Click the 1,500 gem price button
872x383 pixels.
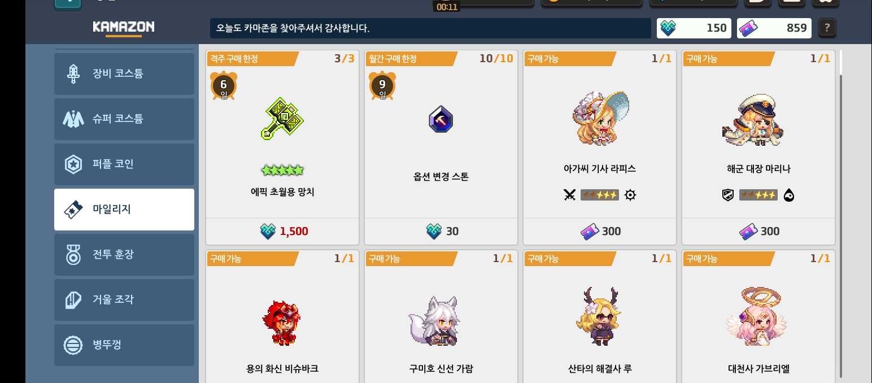click(282, 231)
